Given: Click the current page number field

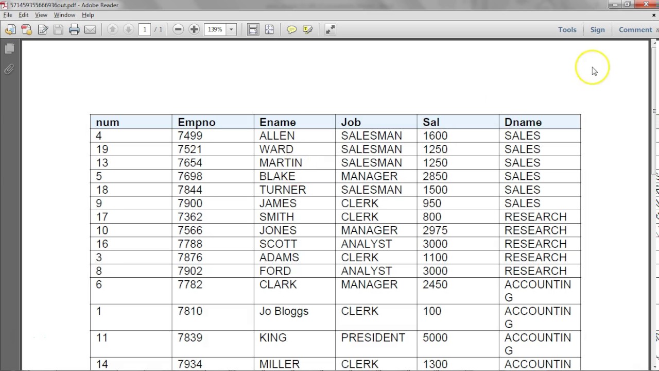Looking at the screenshot, I should (145, 30).
